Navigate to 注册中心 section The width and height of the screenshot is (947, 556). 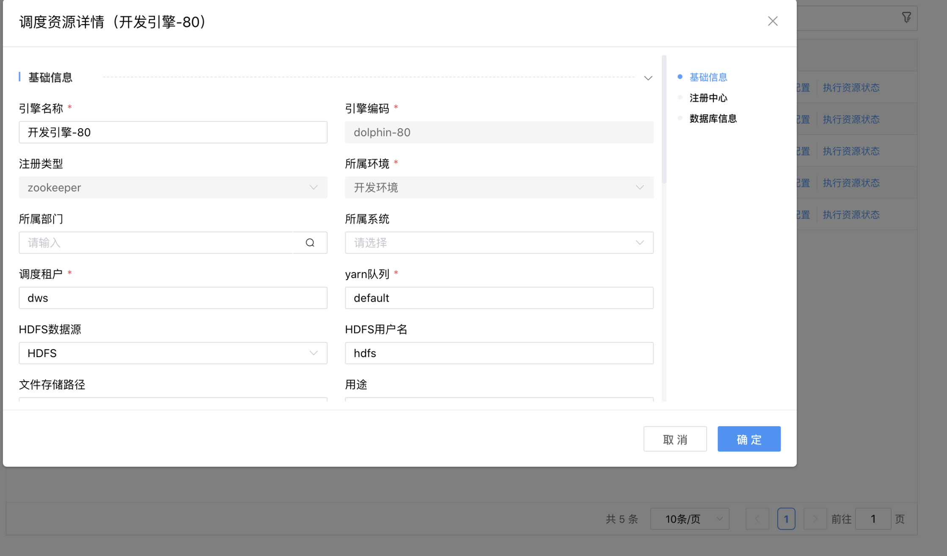[708, 98]
